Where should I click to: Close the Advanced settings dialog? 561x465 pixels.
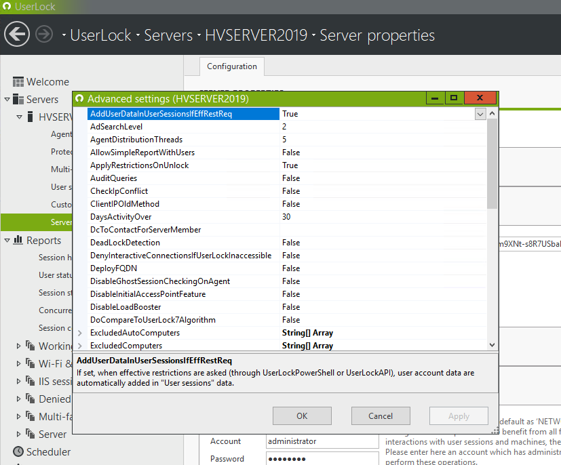(480, 98)
